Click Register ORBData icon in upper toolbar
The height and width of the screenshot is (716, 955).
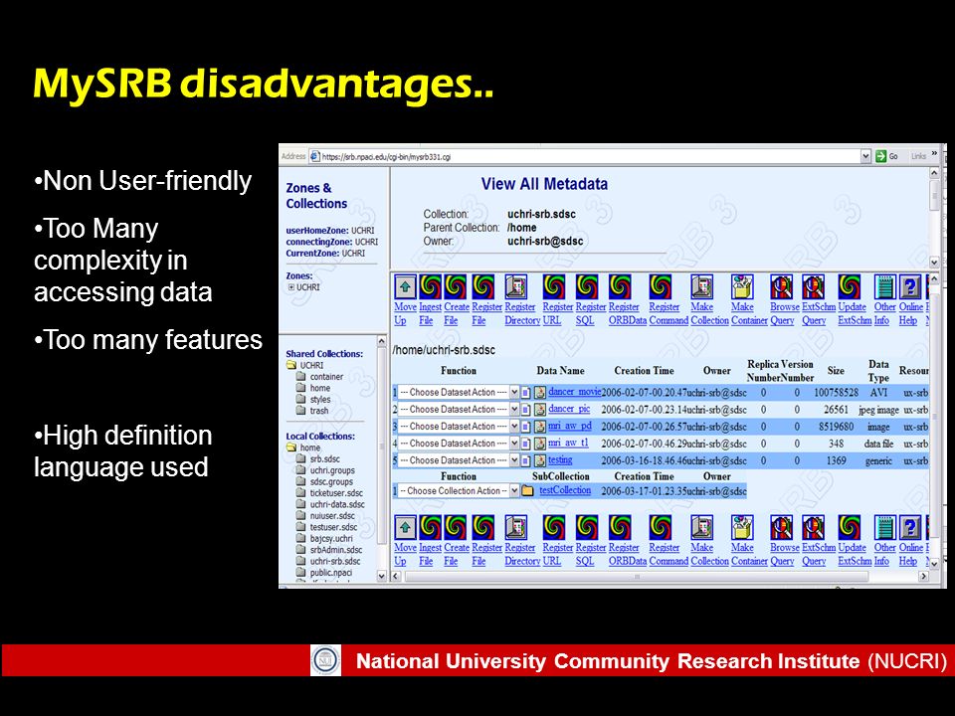620,286
